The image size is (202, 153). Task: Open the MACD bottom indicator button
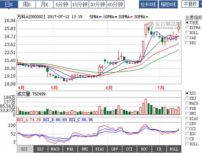55,149
